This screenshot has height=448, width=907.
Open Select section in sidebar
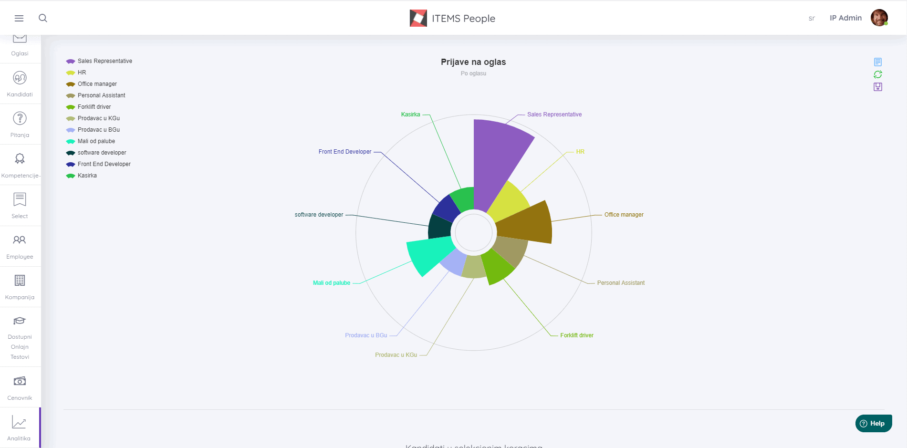click(20, 206)
